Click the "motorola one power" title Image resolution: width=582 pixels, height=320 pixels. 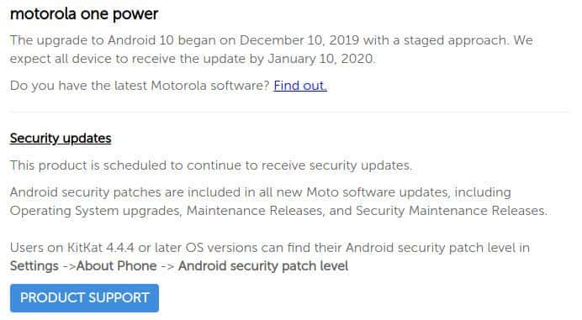[x=84, y=14]
